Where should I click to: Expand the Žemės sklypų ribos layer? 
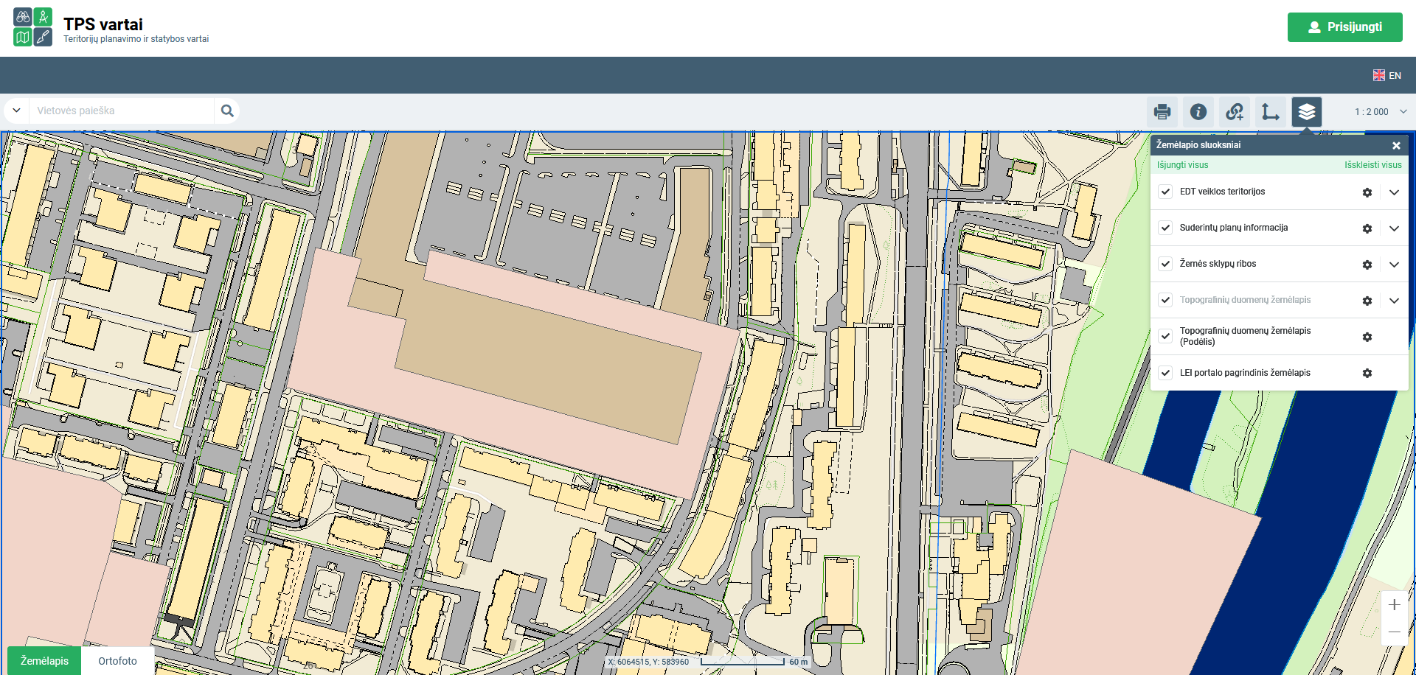click(1394, 265)
